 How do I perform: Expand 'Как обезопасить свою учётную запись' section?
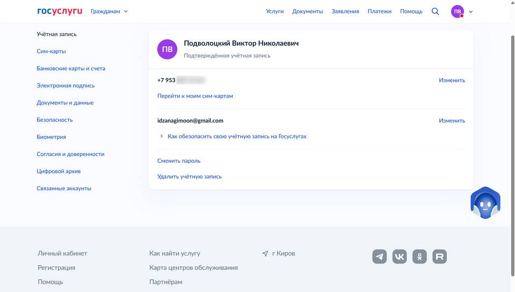click(236, 137)
